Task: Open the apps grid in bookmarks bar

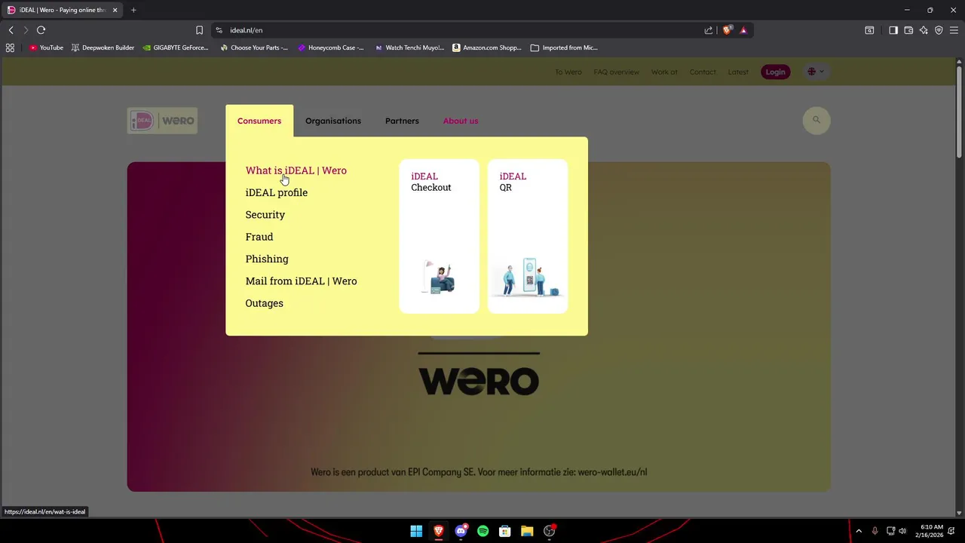Action: (x=10, y=48)
